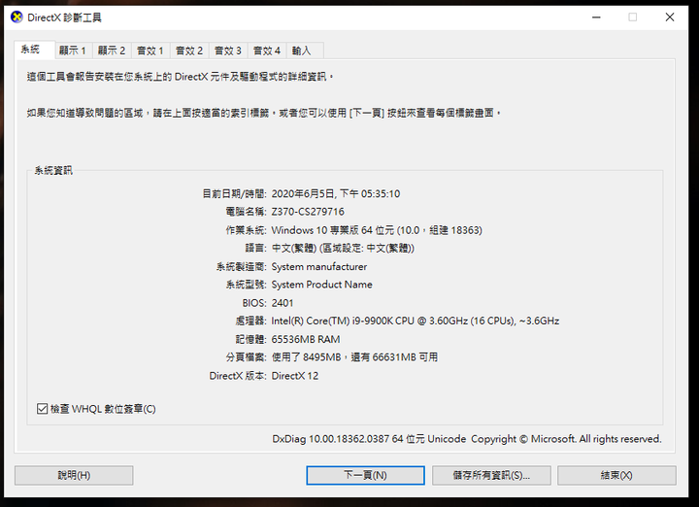Go to next page with 下一頁(N)
The height and width of the screenshot is (507, 699).
[366, 475]
